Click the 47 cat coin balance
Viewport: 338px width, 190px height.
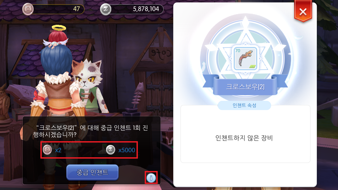[x=77, y=9]
